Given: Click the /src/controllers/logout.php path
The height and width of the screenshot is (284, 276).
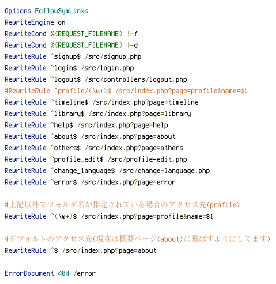Looking at the screenshot, I should [136, 79].
